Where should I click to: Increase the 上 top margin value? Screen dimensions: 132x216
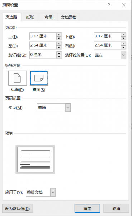[x=59, y=35]
